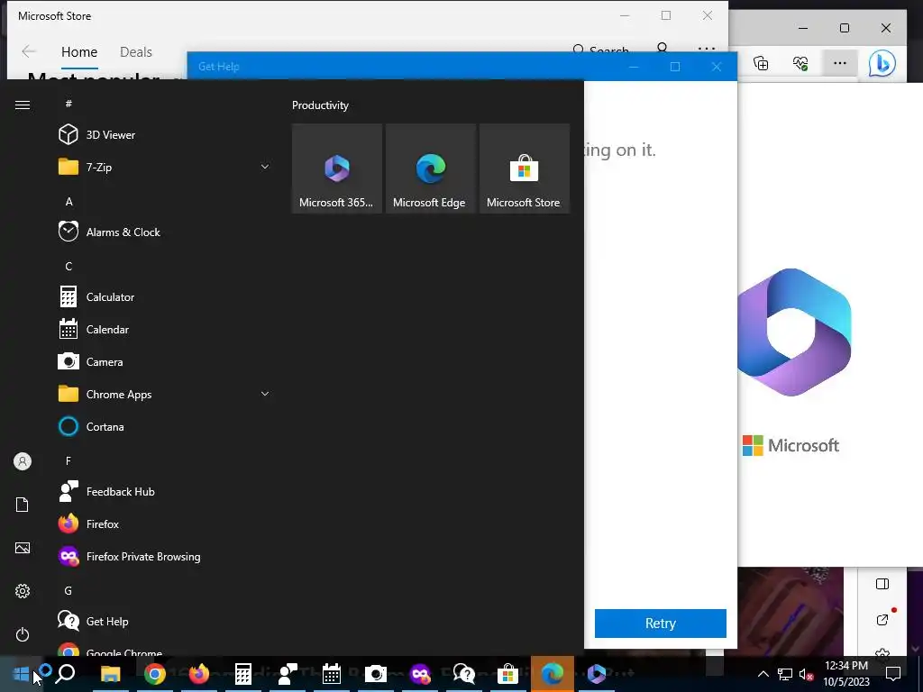Viewport: 923px width, 692px height.
Task: Switch to Get Help on the taskbar
Action: coord(464,674)
